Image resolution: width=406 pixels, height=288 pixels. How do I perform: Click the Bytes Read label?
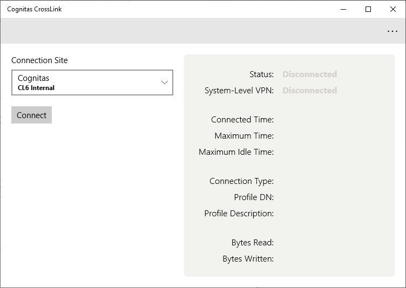tap(253, 243)
